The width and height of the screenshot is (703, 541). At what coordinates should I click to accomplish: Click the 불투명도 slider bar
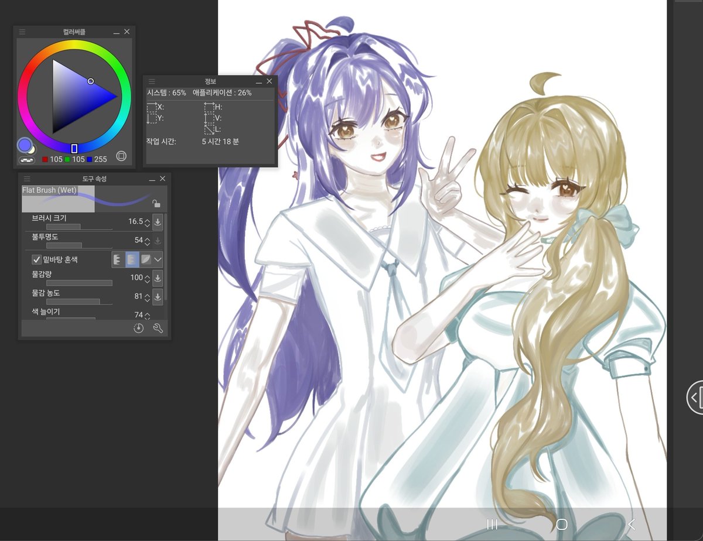coord(79,245)
